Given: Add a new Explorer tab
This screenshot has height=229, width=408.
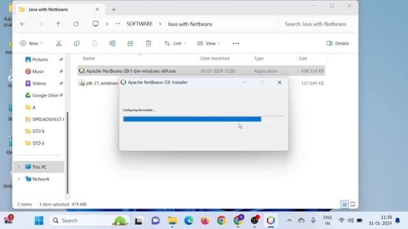Looking at the screenshot, I should pos(113,10).
